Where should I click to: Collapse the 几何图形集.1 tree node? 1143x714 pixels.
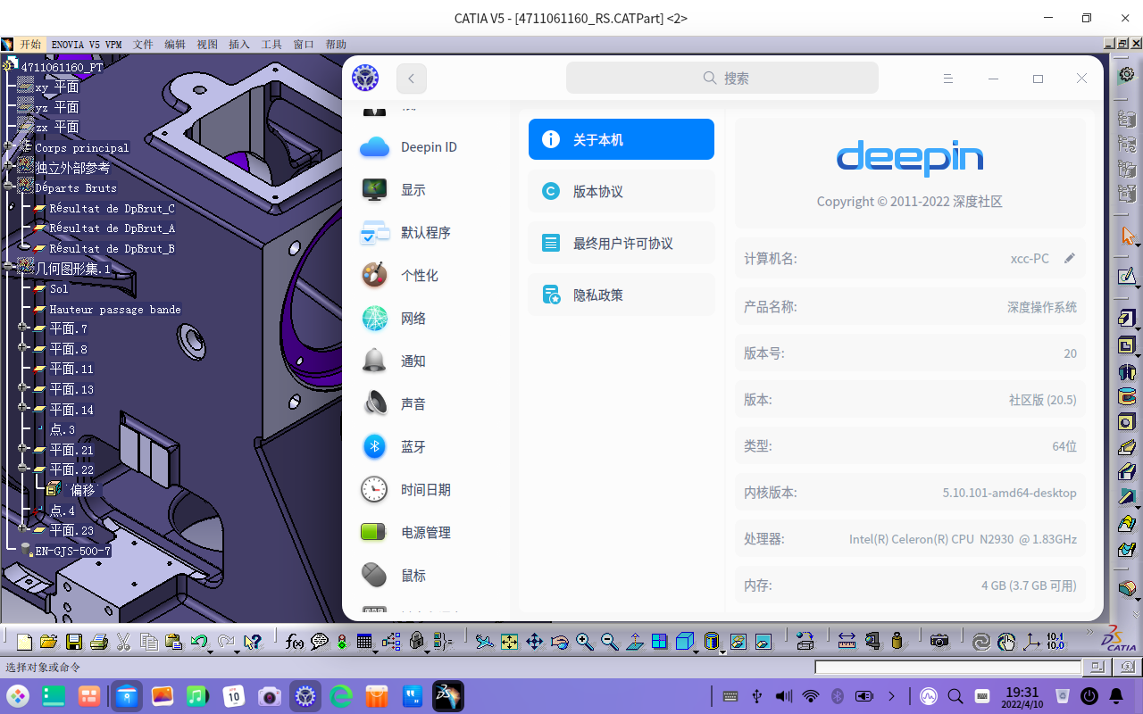[x=8, y=265]
